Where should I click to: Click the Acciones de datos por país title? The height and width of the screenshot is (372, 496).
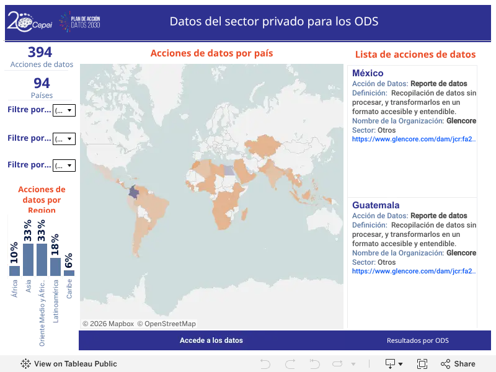(x=211, y=53)
